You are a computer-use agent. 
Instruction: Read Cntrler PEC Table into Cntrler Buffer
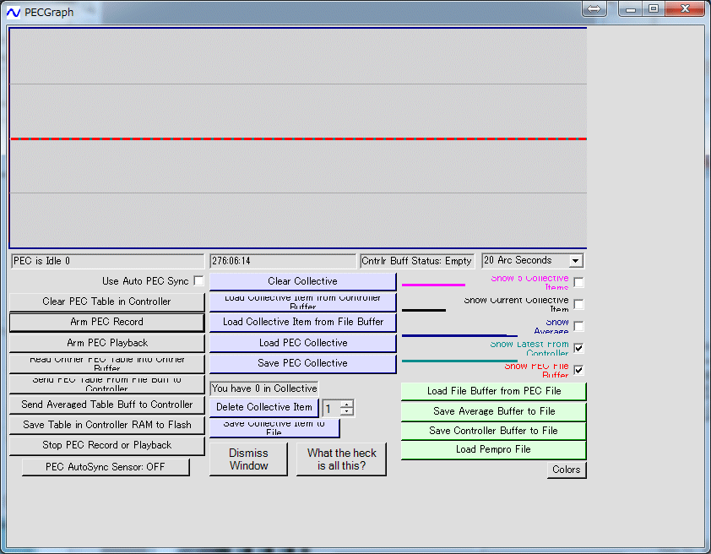point(107,364)
